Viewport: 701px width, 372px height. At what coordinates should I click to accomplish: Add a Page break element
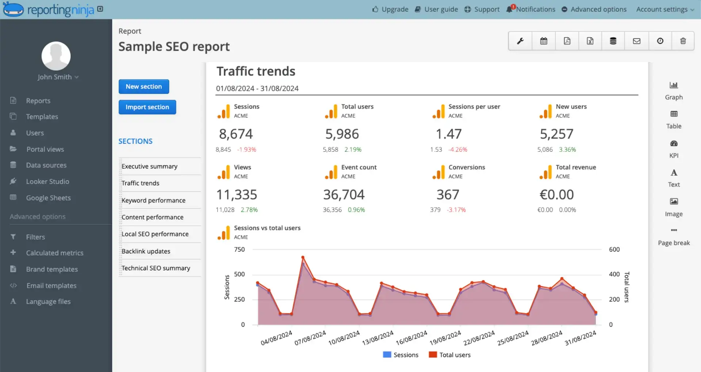point(674,237)
